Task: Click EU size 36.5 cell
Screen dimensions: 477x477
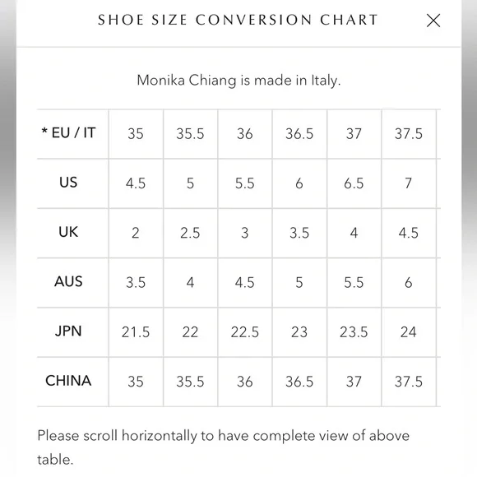Action: [299, 134]
